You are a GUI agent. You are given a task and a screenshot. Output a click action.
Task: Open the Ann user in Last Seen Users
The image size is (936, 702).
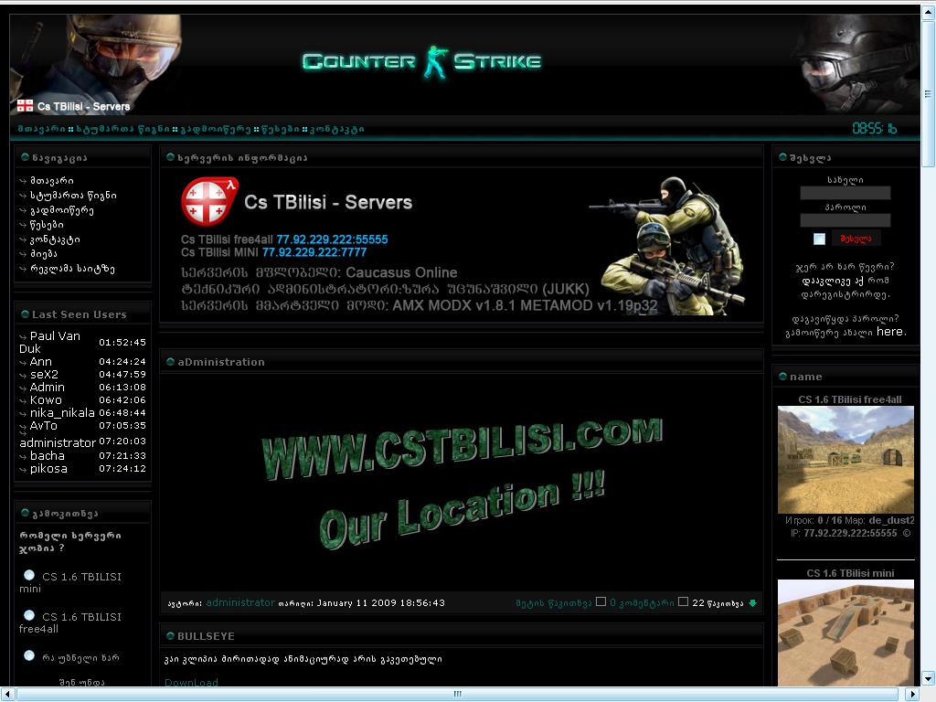click(x=40, y=362)
